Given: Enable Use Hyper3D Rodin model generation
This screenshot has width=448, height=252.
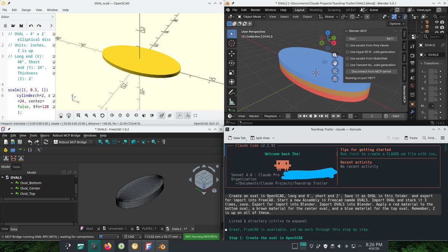Looking at the screenshot, I should pos(347,52).
